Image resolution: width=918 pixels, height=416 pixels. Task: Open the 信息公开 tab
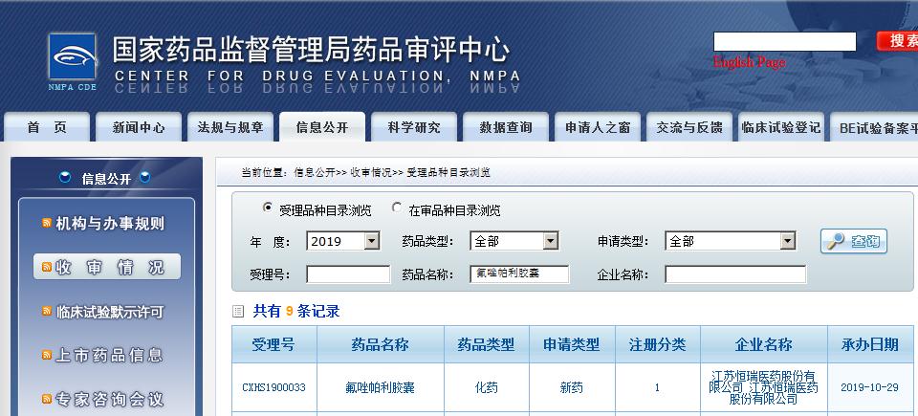tap(322, 127)
